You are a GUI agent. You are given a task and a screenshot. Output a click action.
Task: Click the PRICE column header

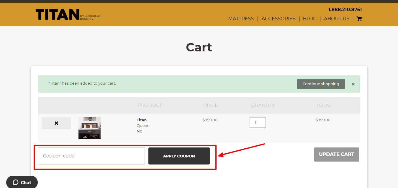pos(211,105)
